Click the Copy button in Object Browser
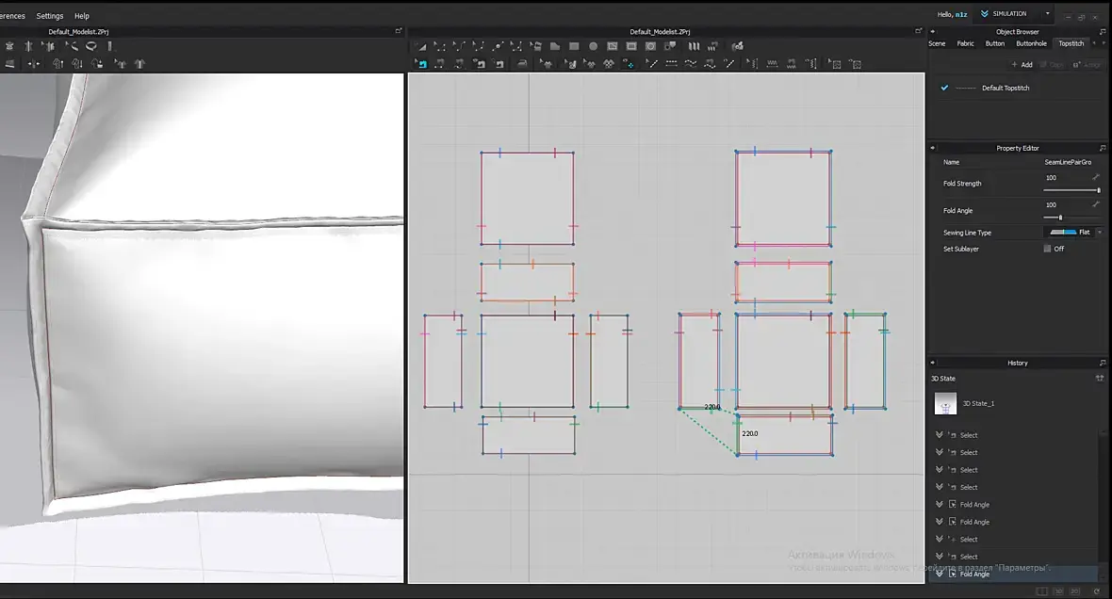Screen dimensions: 1112x599 pyautogui.click(x=1052, y=64)
